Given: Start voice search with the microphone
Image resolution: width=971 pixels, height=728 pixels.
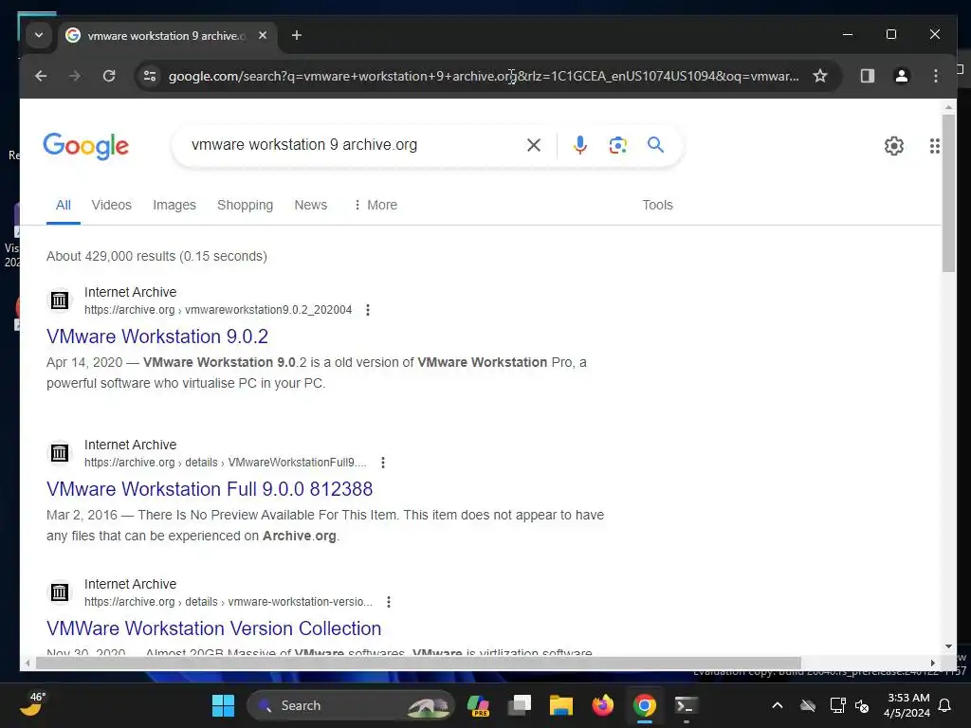Looking at the screenshot, I should point(579,145).
